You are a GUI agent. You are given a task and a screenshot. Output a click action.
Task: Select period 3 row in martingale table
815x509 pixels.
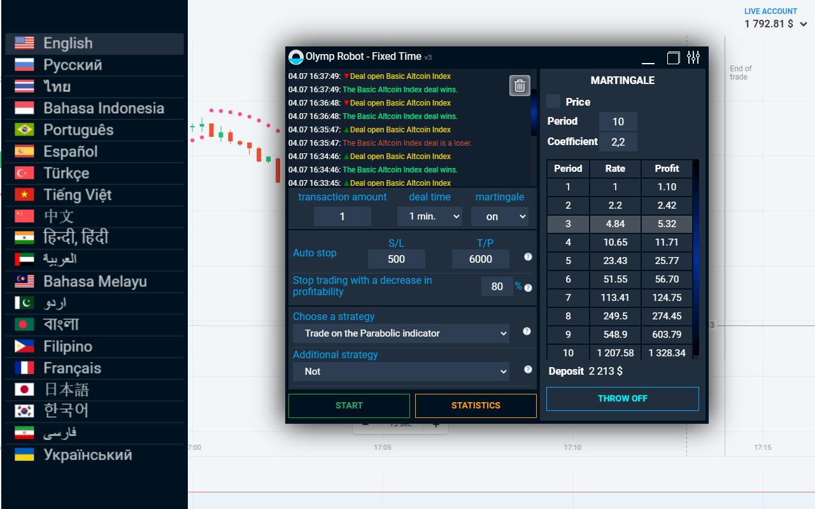tap(620, 224)
